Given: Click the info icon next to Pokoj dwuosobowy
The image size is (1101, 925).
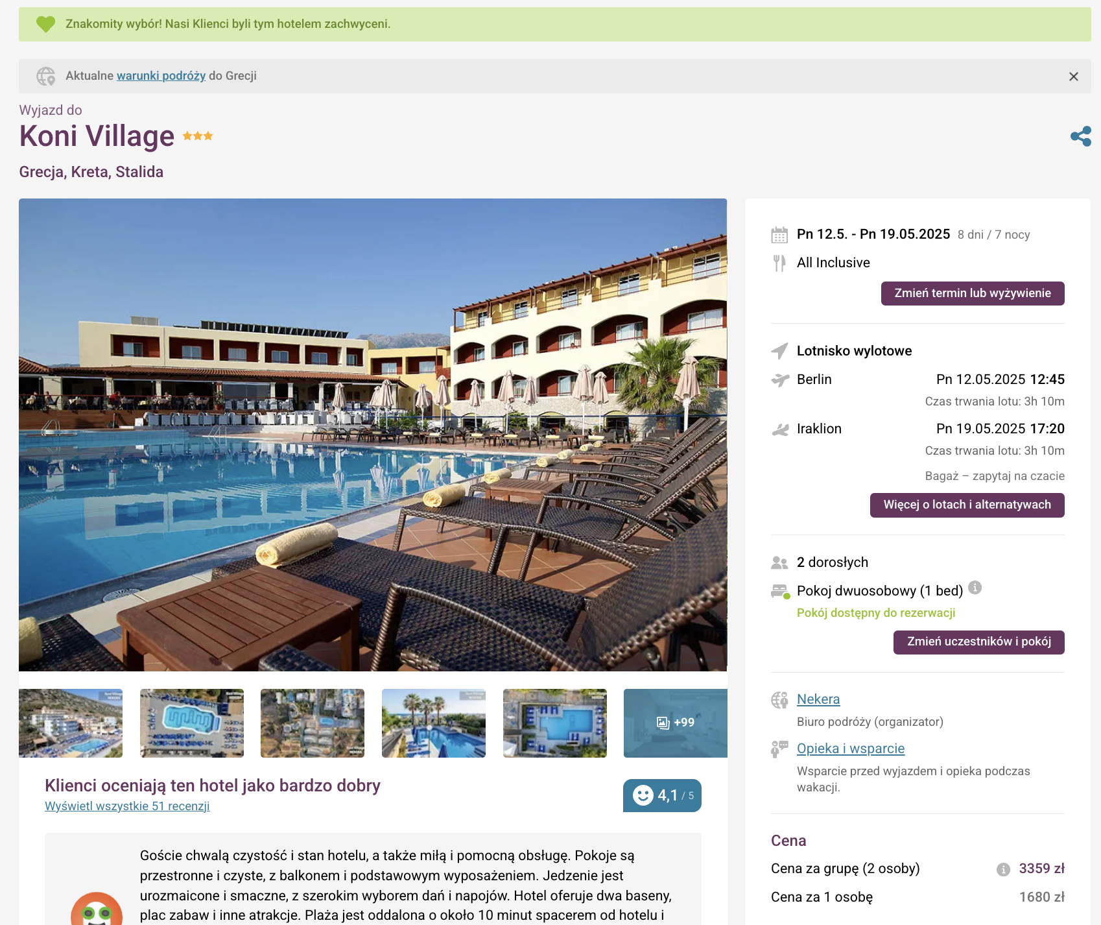Looking at the screenshot, I should (x=975, y=588).
